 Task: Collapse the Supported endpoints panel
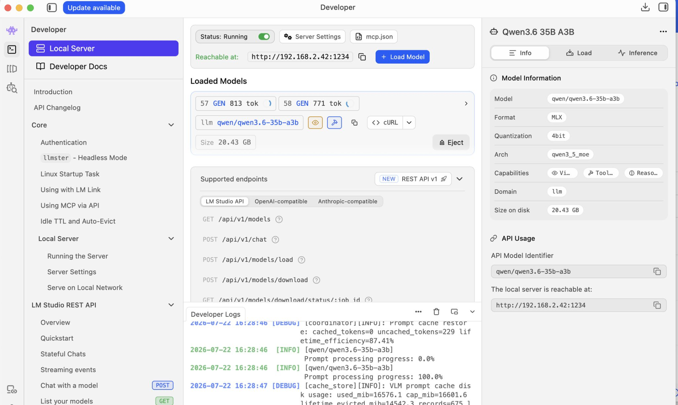[459, 179]
